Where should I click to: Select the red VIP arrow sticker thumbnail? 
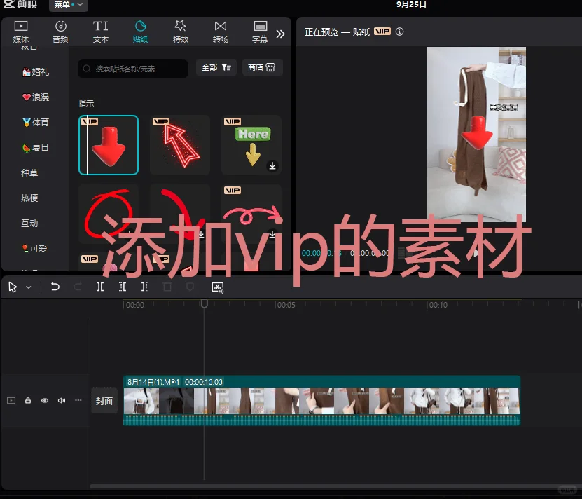point(109,144)
